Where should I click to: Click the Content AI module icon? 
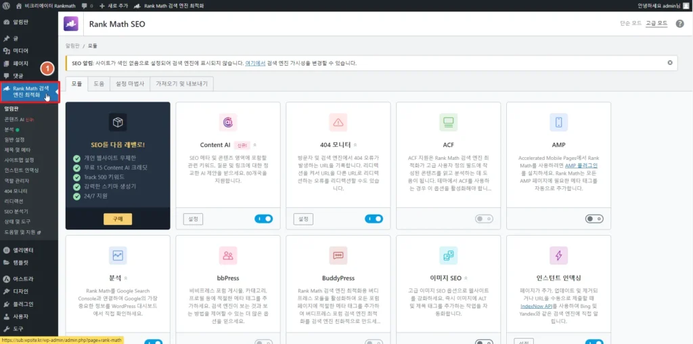tap(228, 123)
